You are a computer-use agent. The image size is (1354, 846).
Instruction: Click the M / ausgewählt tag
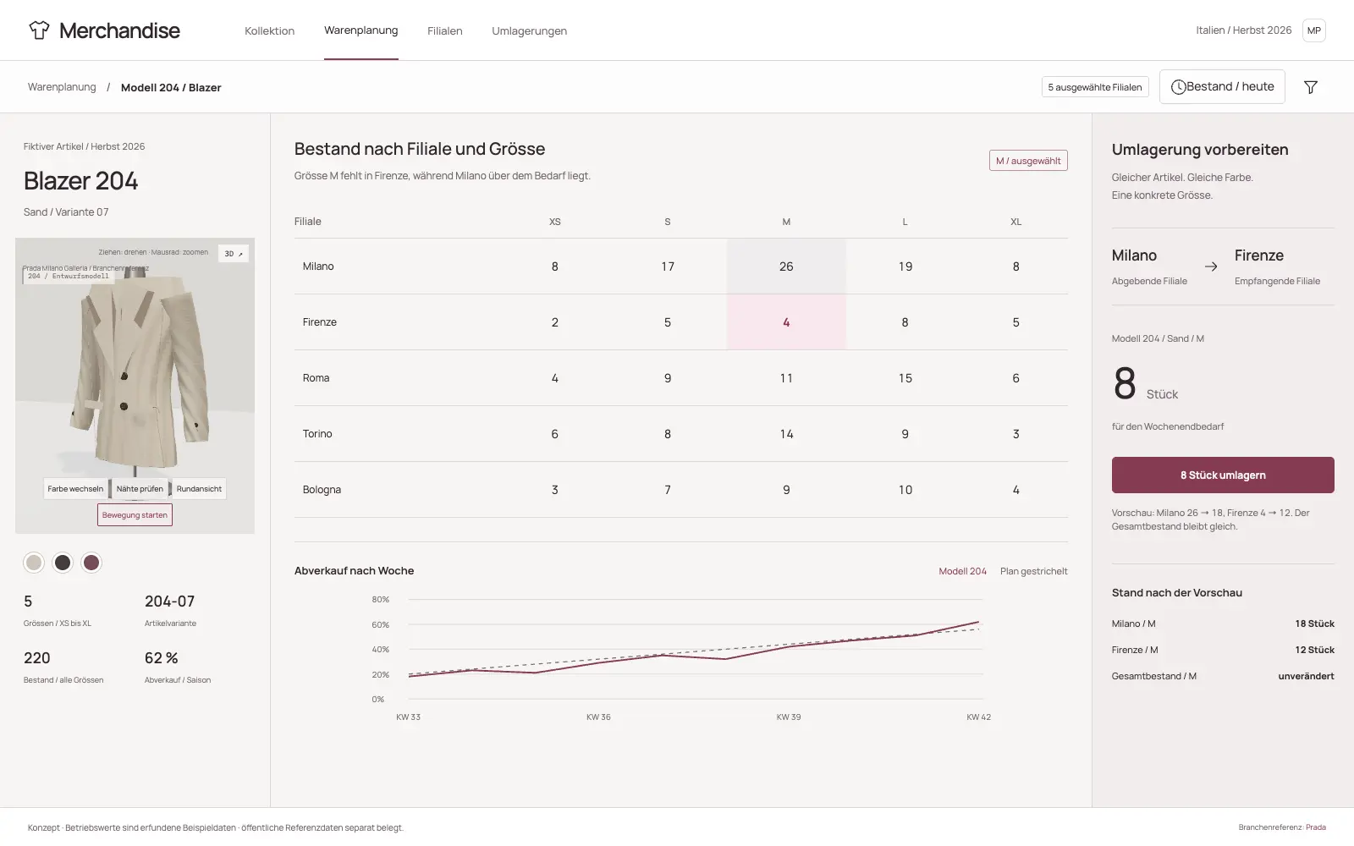(1028, 161)
